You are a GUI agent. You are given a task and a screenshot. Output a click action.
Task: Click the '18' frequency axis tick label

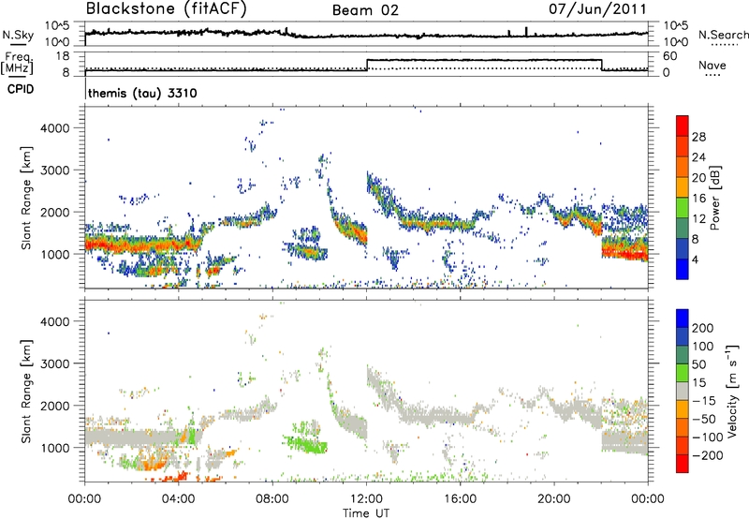pos(62,56)
